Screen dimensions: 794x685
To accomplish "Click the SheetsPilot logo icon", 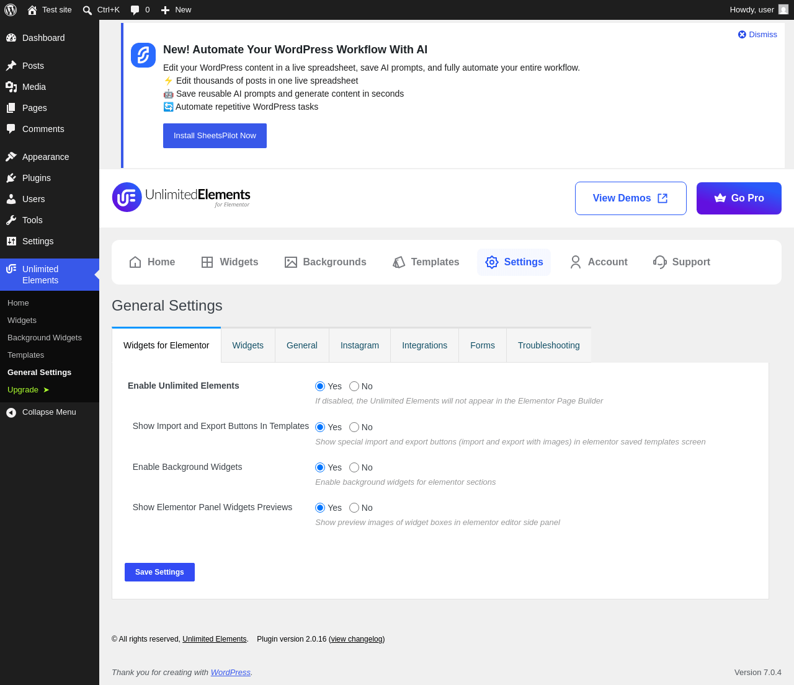I will coord(143,55).
